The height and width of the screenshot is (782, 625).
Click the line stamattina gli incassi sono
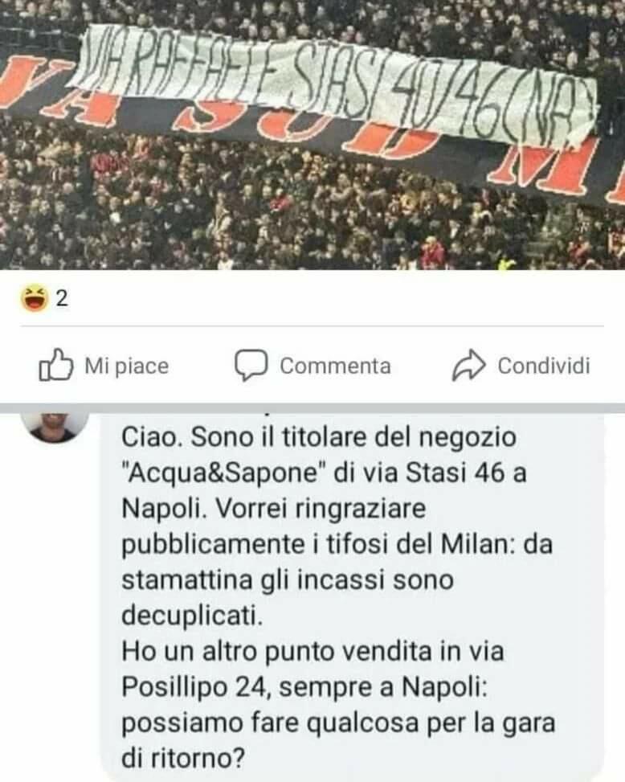pyautogui.click(x=288, y=580)
